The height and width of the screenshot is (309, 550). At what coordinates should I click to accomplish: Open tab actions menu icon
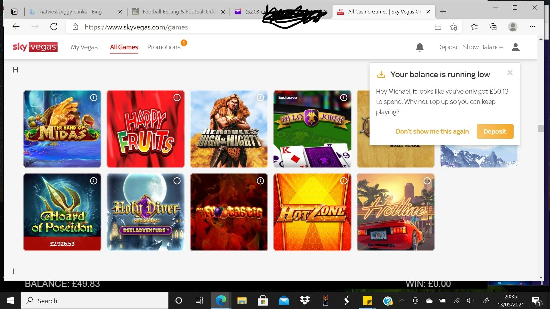click(14, 12)
